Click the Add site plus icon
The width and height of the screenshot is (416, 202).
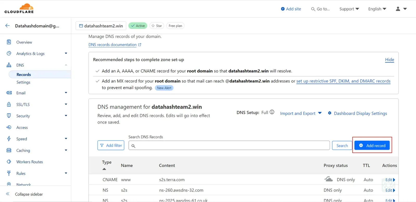[x=283, y=9]
